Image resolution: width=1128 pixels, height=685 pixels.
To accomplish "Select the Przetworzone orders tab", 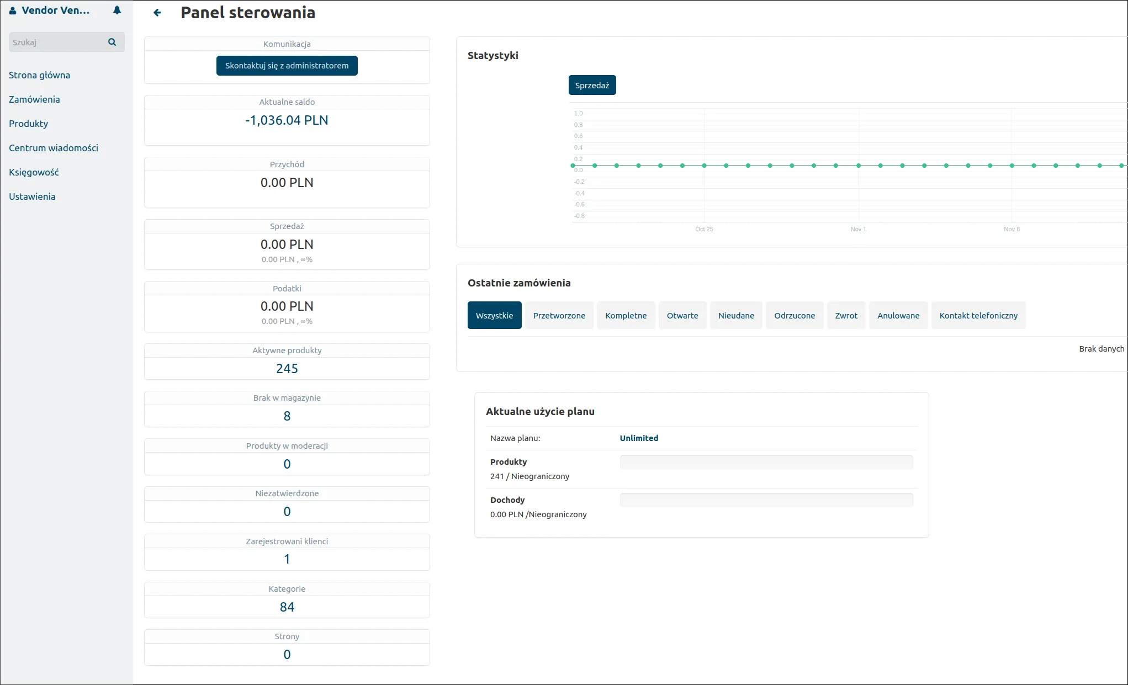I will pos(559,315).
